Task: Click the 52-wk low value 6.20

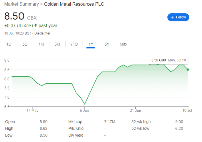Action: pos(179,129)
